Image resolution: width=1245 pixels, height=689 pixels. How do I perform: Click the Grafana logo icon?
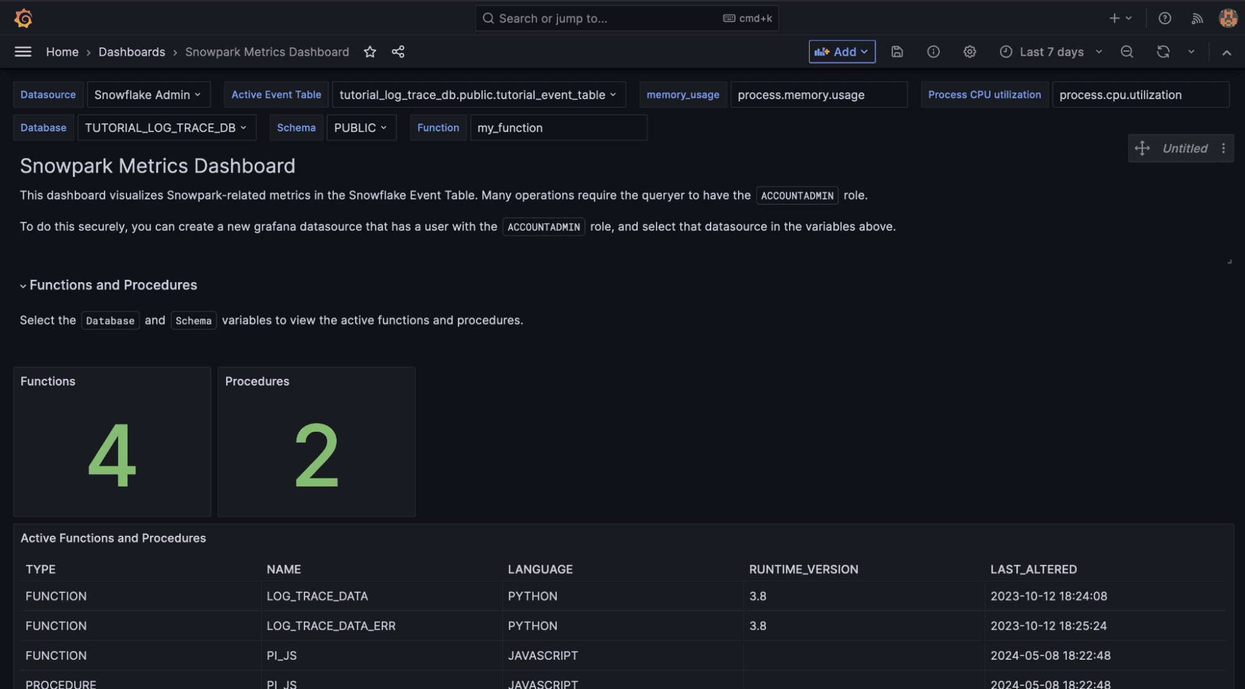point(23,18)
